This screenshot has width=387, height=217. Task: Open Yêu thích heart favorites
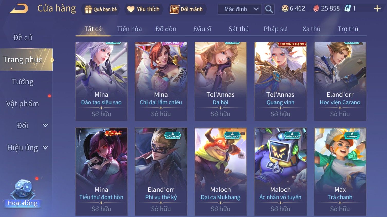pyautogui.click(x=131, y=9)
